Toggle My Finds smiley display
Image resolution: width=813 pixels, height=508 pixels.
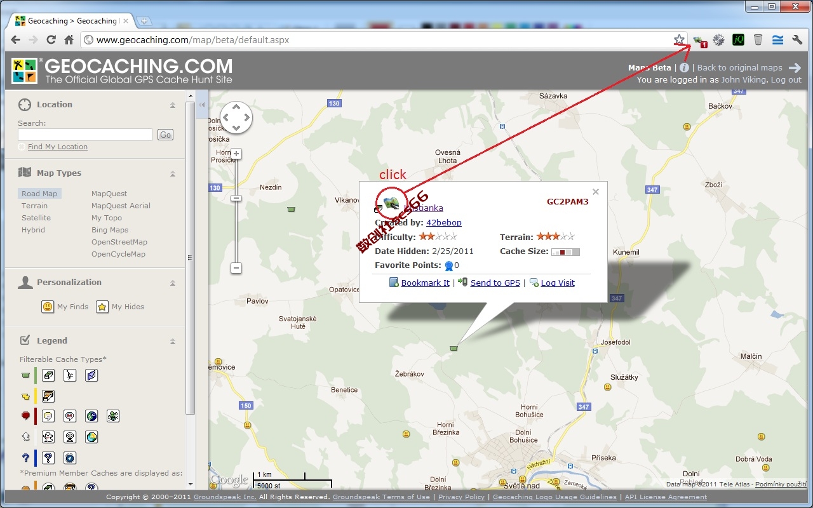coord(48,307)
